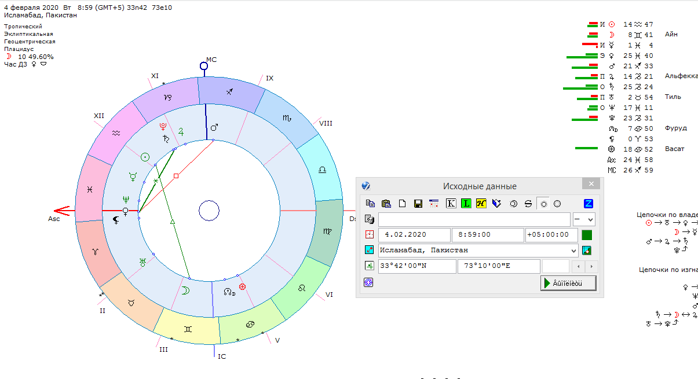698x379 pixels.
Task: Click the blue Z icon
Action: [x=589, y=204]
